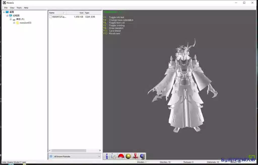Screen dimensions: 258x165
Task: Click the Meshes: 10 status bar entry
Action: click(165, 162)
